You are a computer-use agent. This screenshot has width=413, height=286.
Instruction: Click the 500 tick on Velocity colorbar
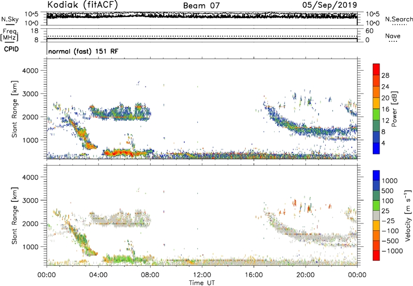[x=388, y=191]
